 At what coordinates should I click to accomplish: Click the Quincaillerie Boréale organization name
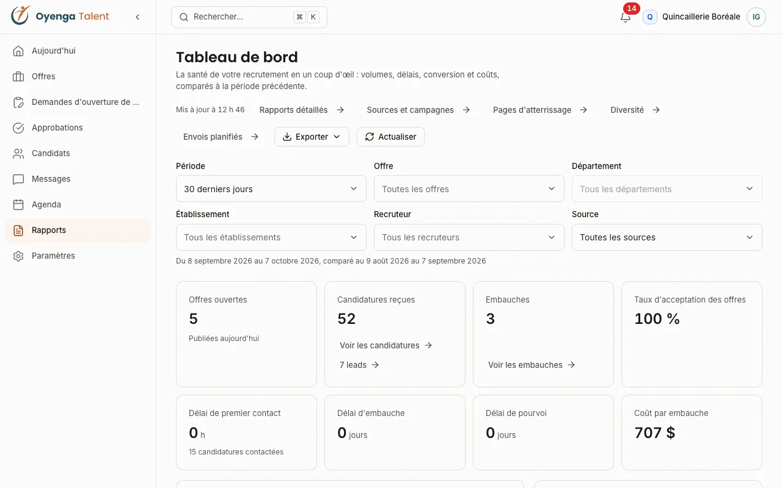point(701,17)
